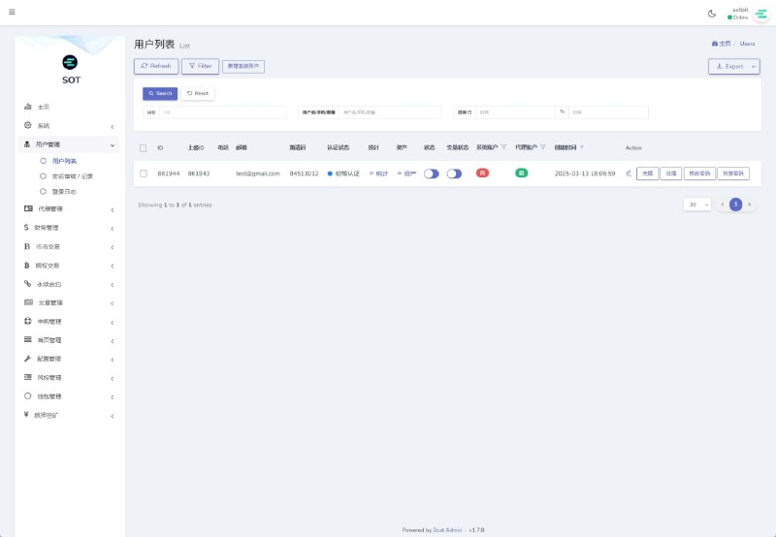The width and height of the screenshot is (776, 537).
Task: Open the 钱包管理 sidebar menu item
Action: 69,396
